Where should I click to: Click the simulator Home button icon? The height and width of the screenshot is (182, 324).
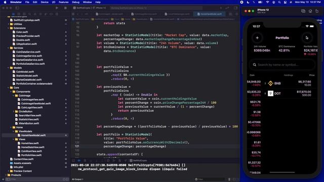310,11
